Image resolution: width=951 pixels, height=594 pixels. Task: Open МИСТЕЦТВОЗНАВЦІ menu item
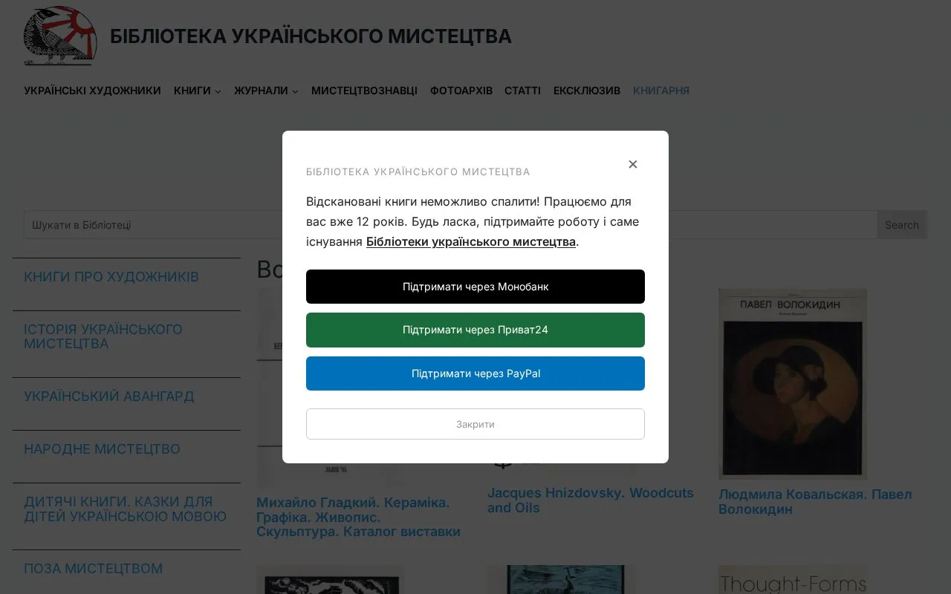[x=364, y=91]
